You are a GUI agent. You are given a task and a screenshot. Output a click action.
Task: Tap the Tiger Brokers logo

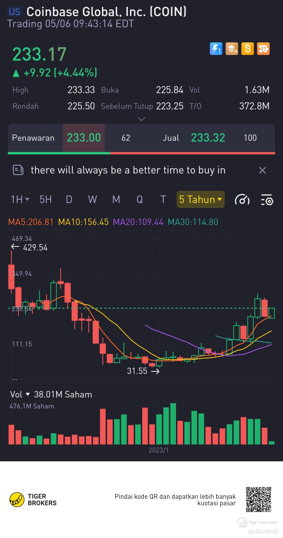(33, 500)
